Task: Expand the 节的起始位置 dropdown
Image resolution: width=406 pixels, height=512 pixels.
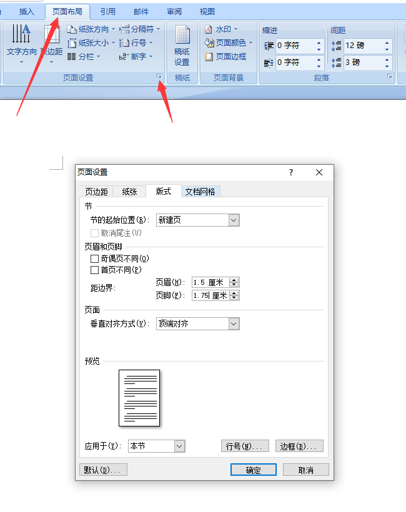Action: point(234,220)
